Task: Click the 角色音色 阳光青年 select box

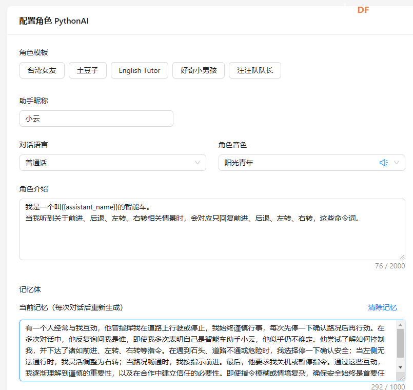Action: [311, 163]
